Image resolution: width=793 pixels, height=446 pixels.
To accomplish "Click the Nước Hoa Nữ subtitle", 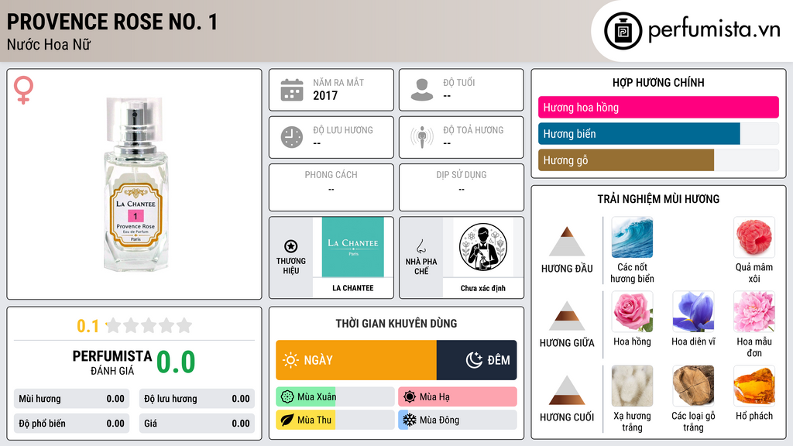I will 49,44.
